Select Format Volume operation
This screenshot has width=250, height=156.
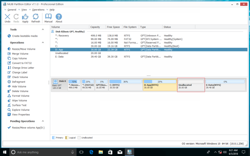[18, 96]
